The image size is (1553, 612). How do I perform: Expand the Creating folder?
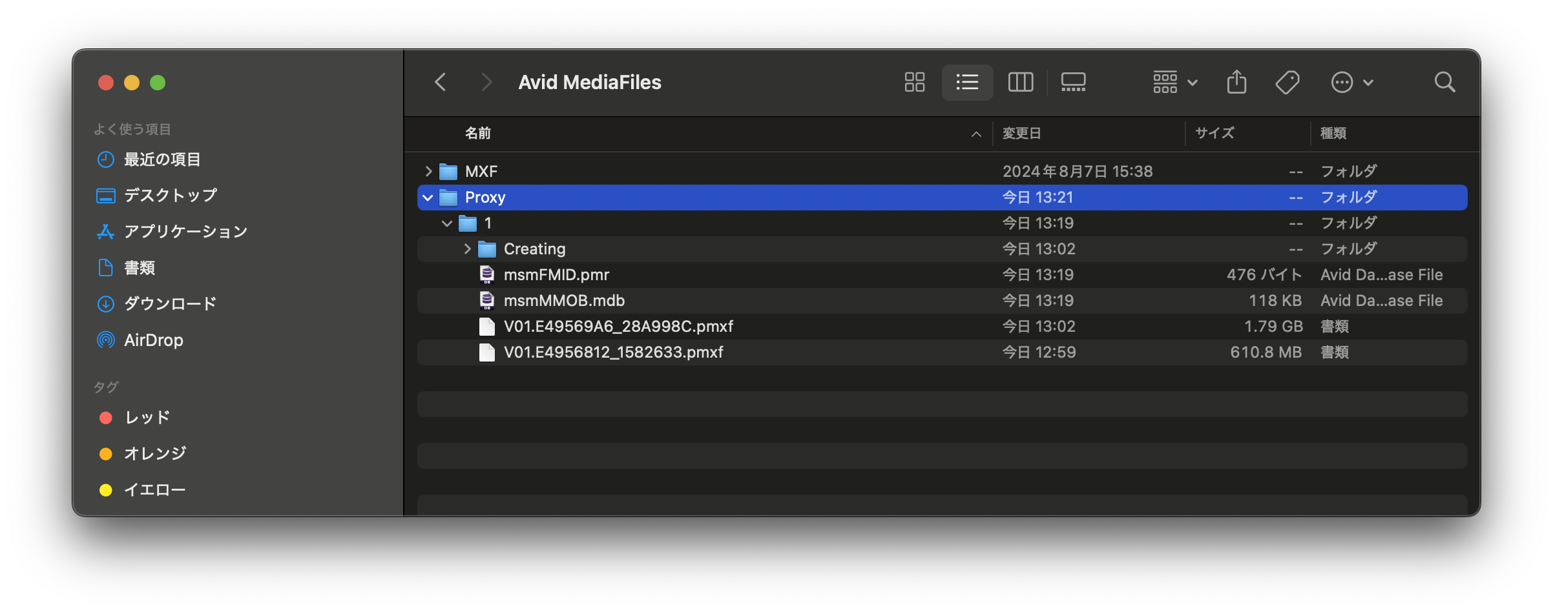(467, 249)
